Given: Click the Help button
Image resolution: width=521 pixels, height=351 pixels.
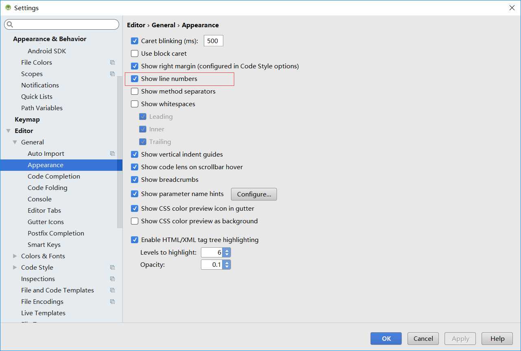Looking at the screenshot, I should [497, 338].
